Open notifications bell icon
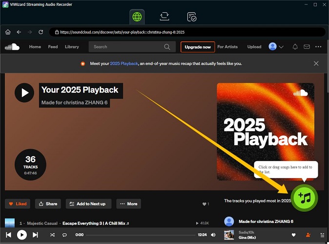This screenshot has height=244, width=329. pyautogui.click(x=295, y=46)
